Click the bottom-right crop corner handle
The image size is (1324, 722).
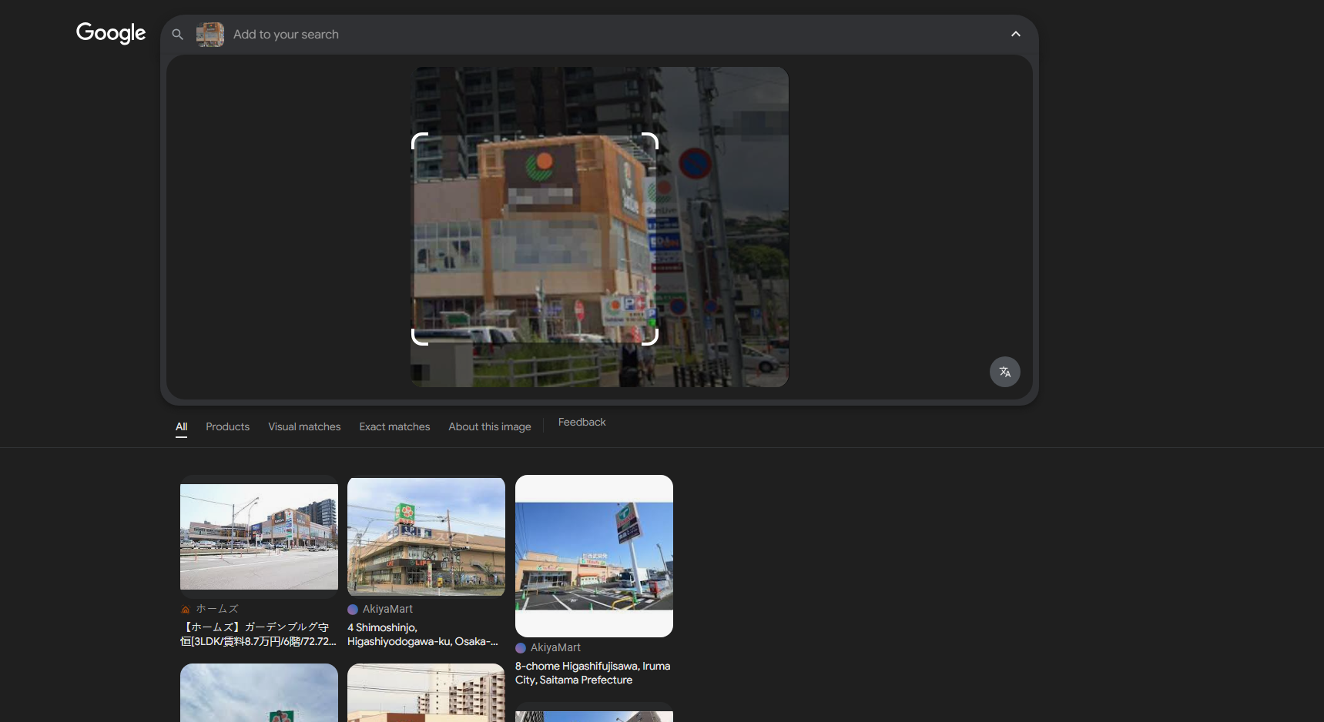coord(650,337)
